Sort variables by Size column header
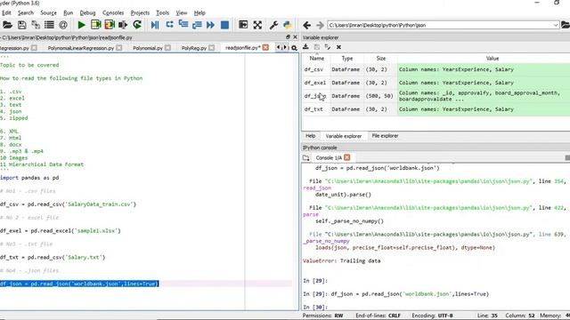Screen dimensions: 570x320 coord(380,58)
